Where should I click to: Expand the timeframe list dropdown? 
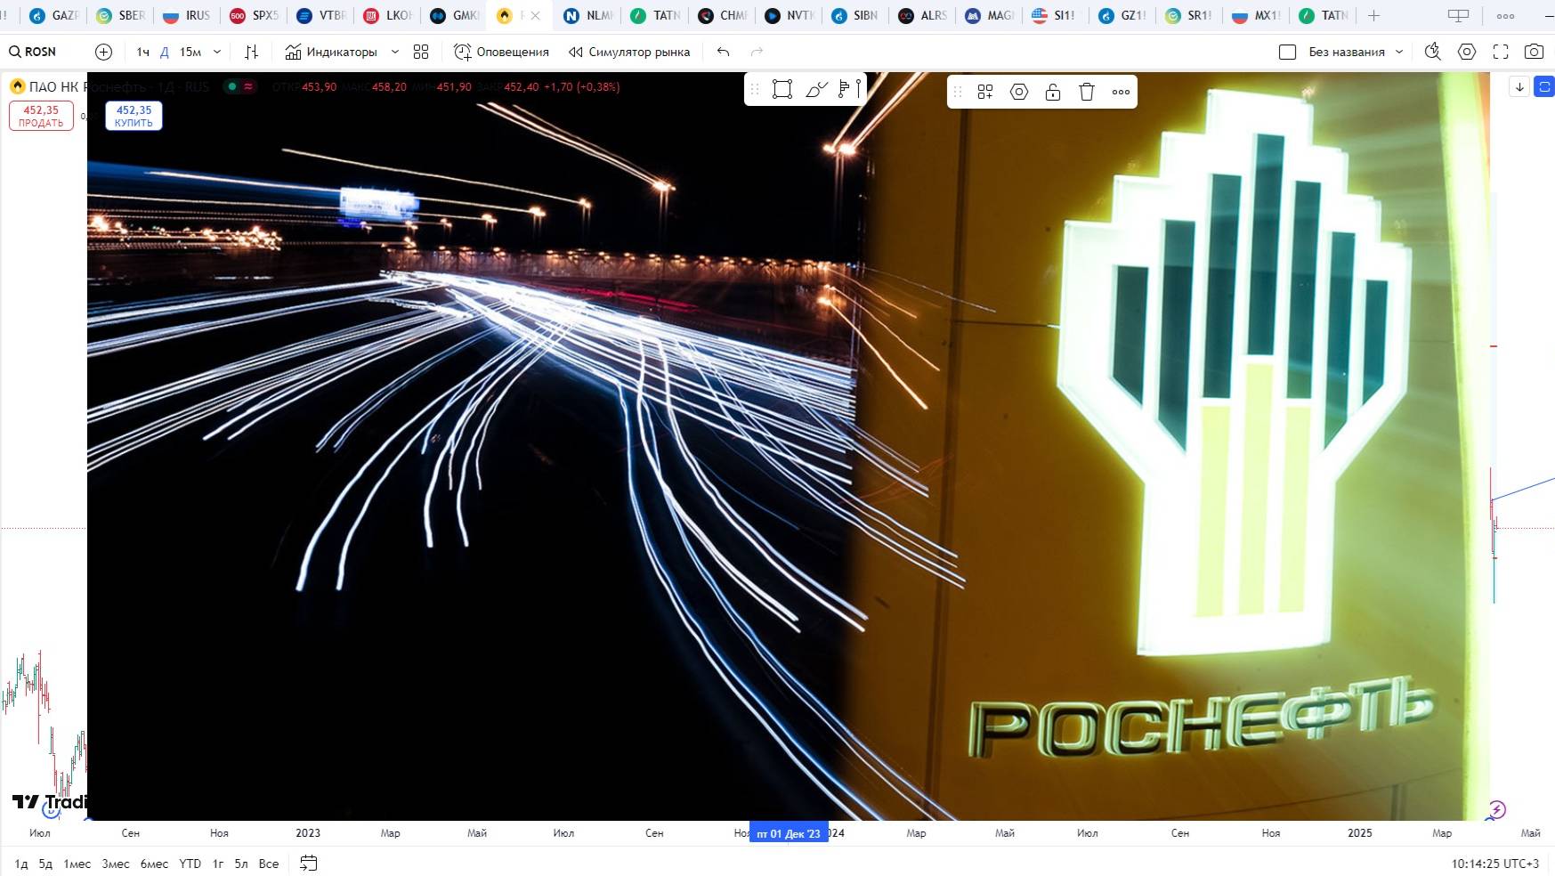tap(217, 52)
